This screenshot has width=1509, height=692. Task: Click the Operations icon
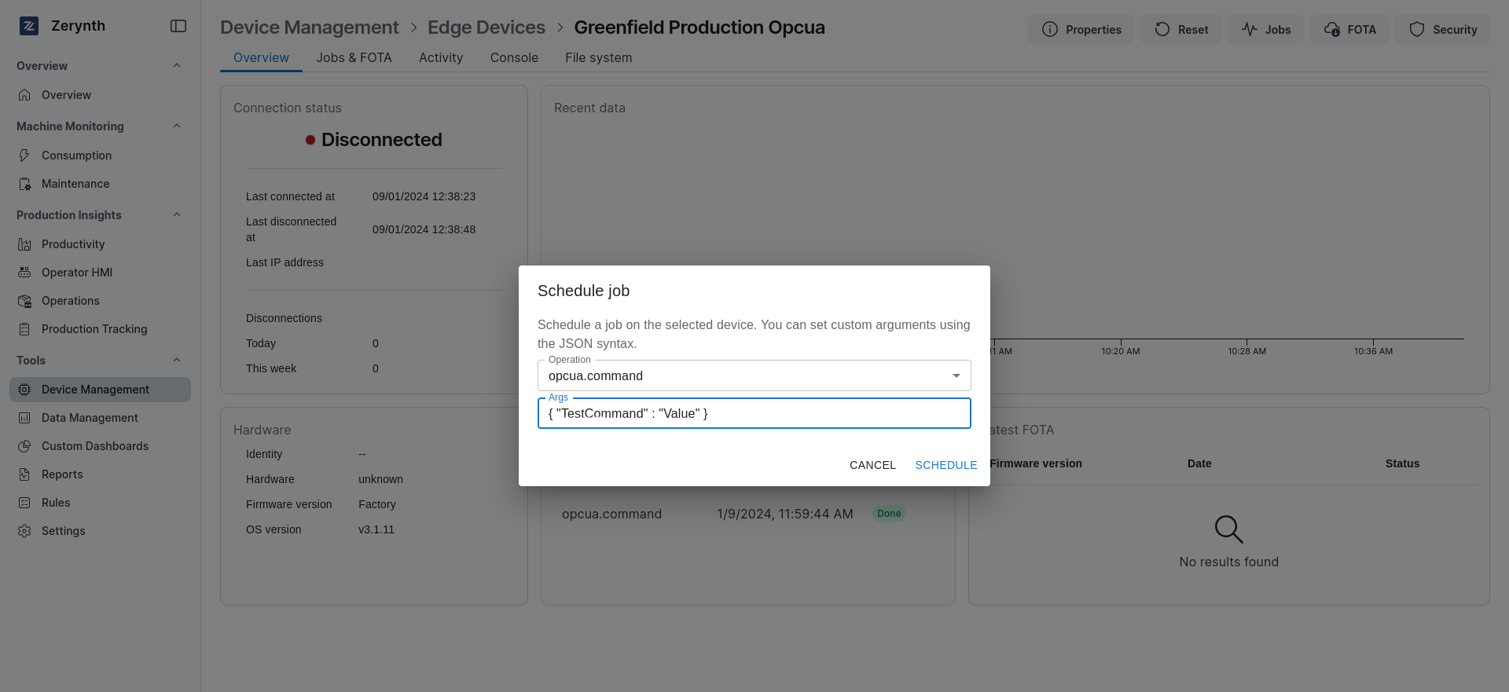(x=24, y=301)
